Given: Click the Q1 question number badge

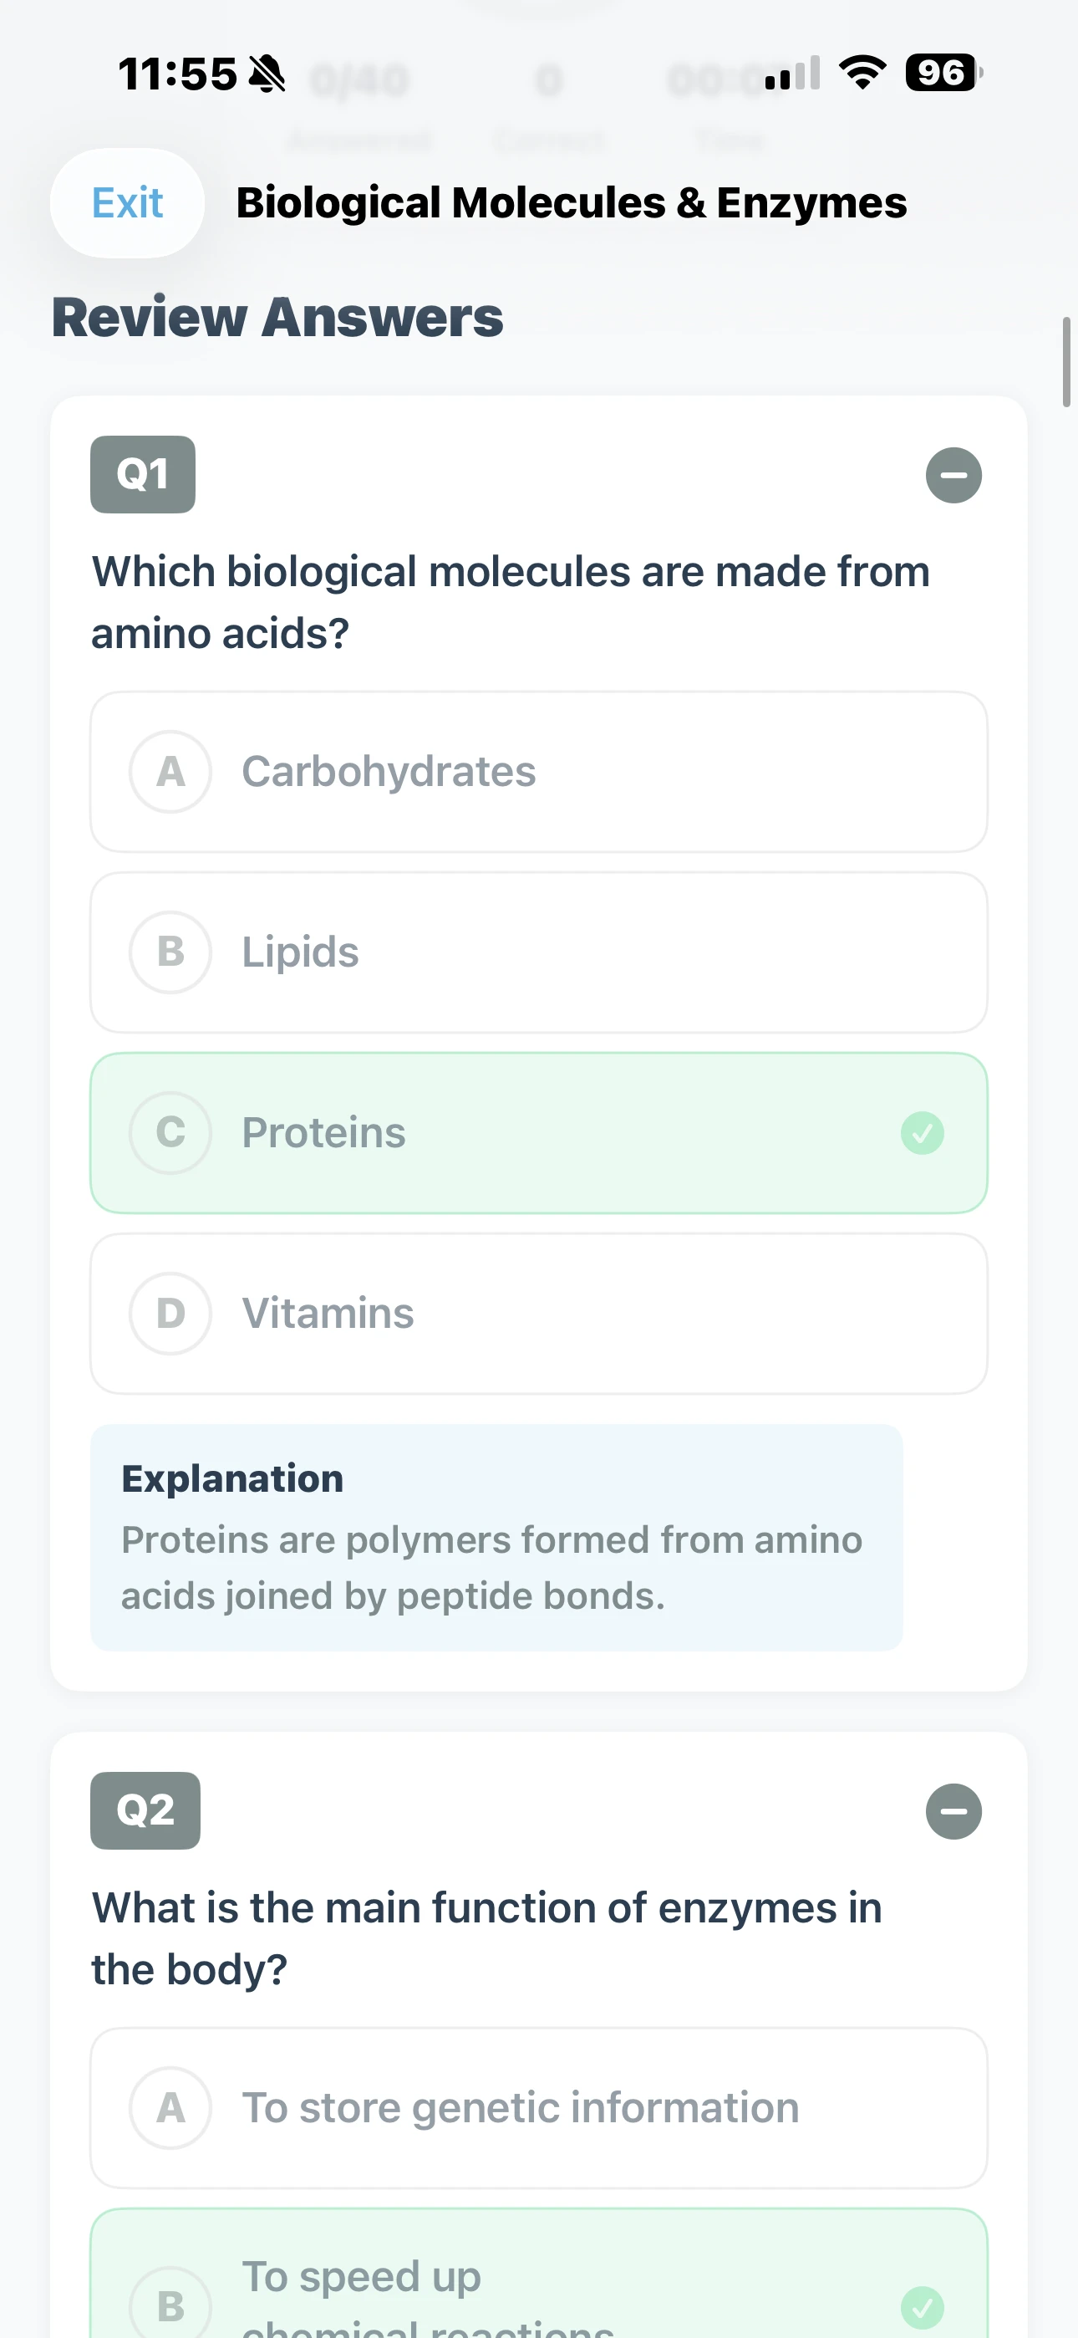Looking at the screenshot, I should 141,475.
